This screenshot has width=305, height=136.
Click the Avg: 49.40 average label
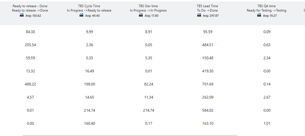[x=92, y=16]
